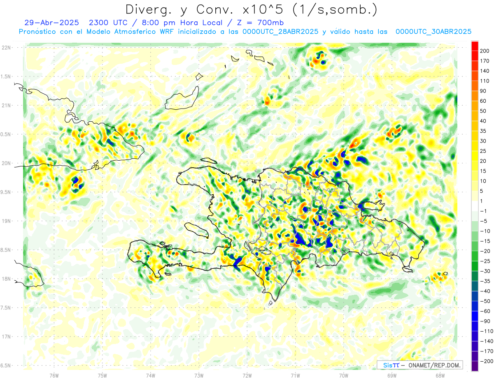Click the 74W longitude label
This screenshot has width=494, height=381.
coord(150,375)
